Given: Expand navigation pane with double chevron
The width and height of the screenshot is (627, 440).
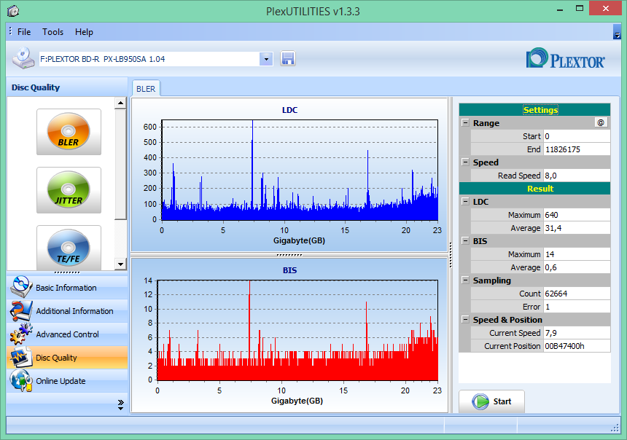Looking at the screenshot, I should click(121, 404).
